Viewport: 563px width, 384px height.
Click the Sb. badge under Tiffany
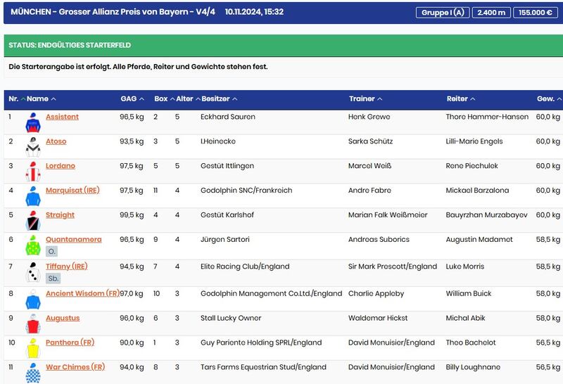point(53,278)
